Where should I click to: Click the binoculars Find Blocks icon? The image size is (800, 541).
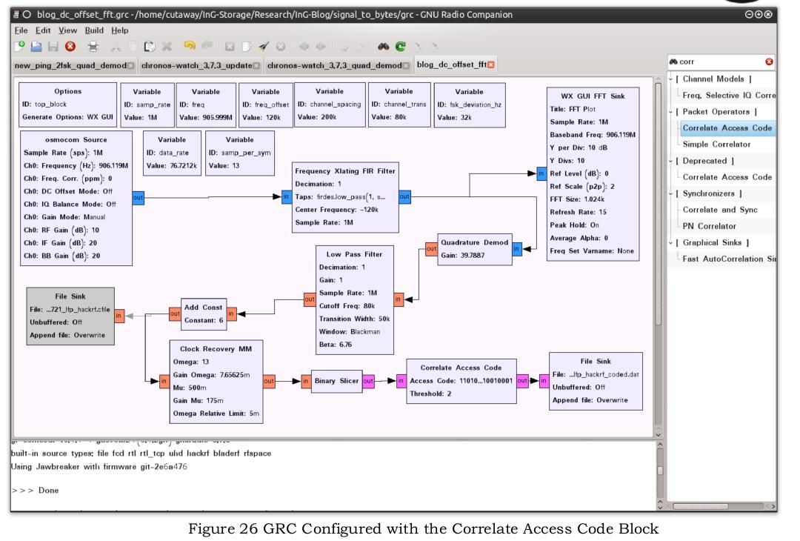(x=383, y=47)
